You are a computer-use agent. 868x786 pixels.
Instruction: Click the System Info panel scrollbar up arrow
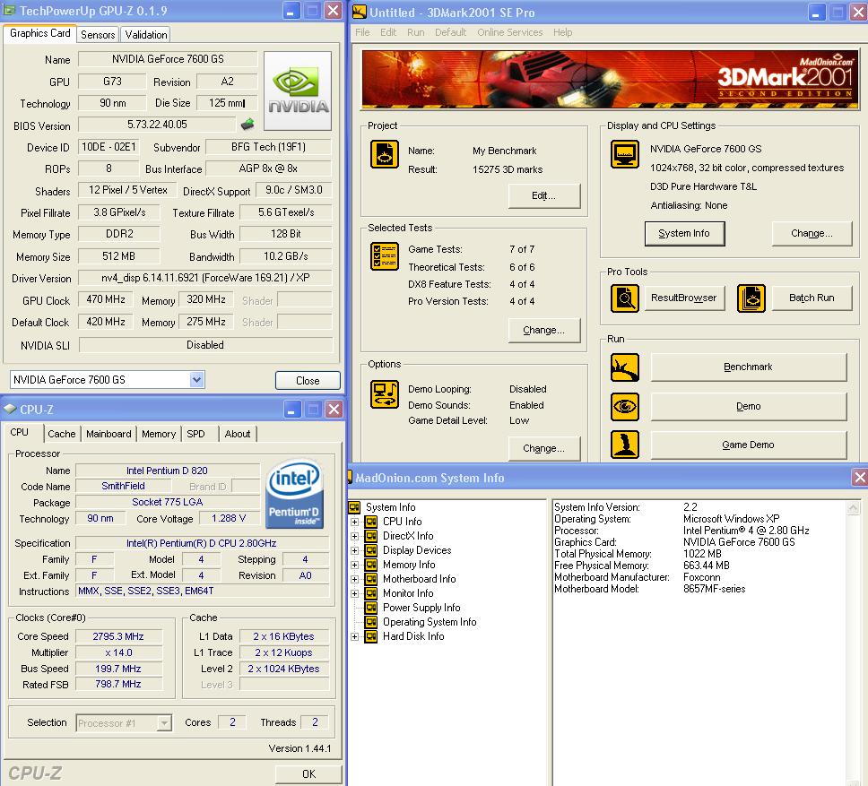click(x=853, y=508)
